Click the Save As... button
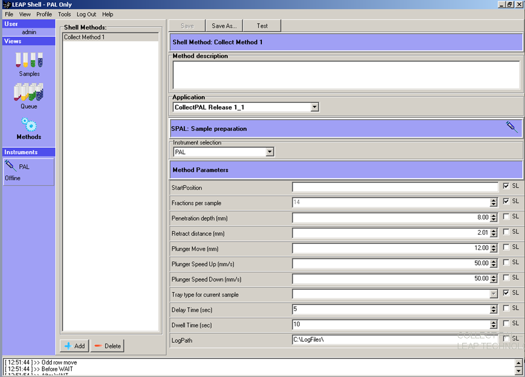 [224, 26]
